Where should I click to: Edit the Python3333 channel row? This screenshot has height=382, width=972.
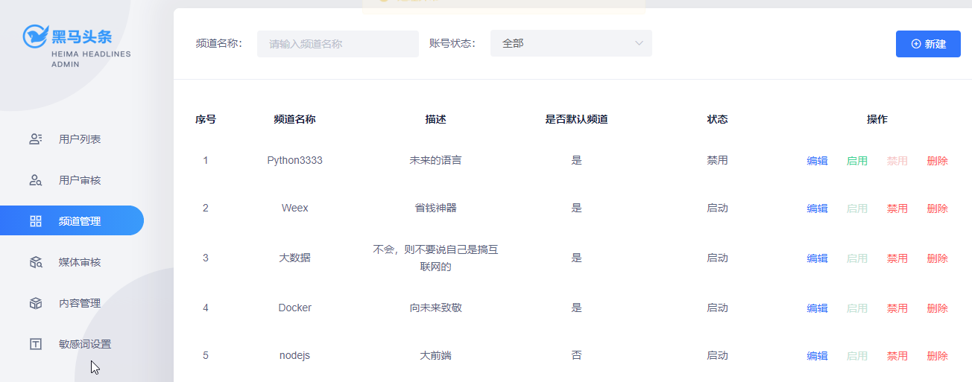[x=817, y=161]
